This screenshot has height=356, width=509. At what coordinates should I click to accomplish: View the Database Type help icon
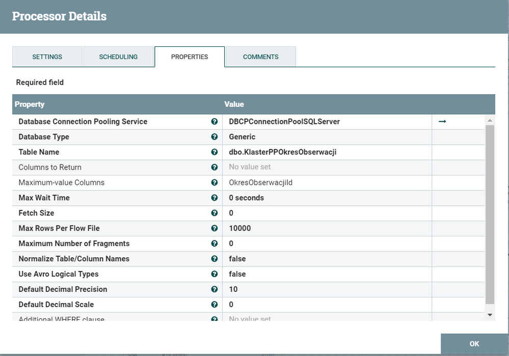[215, 136]
